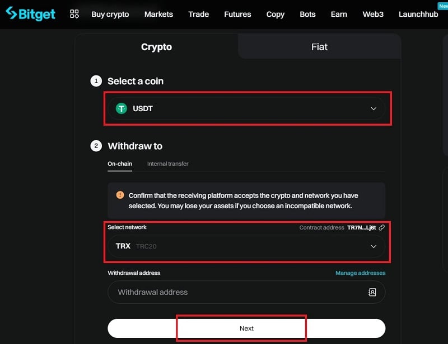The height and width of the screenshot is (344, 448).
Task: Open the address book icon in withdrawal field
Action: (x=372, y=292)
